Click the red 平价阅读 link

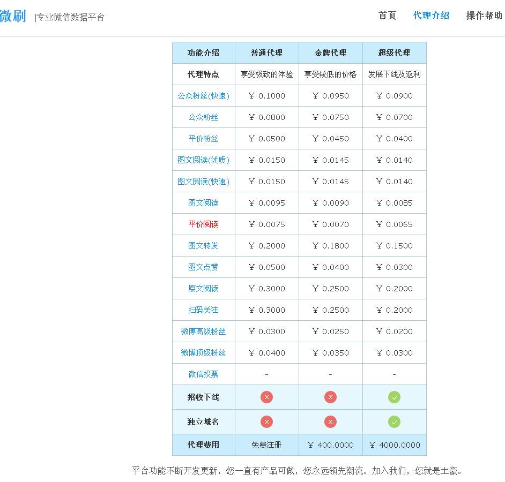click(x=203, y=224)
